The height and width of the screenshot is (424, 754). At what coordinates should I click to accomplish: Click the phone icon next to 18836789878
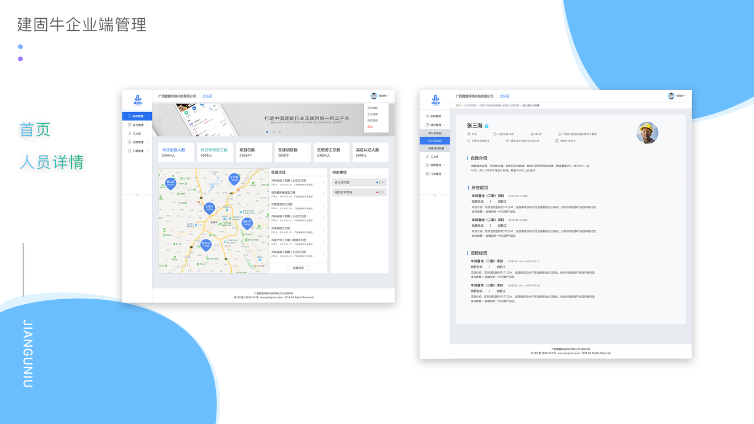469,141
